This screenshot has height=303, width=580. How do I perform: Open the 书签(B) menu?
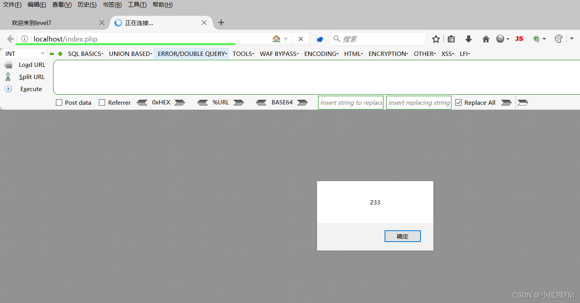point(112,5)
